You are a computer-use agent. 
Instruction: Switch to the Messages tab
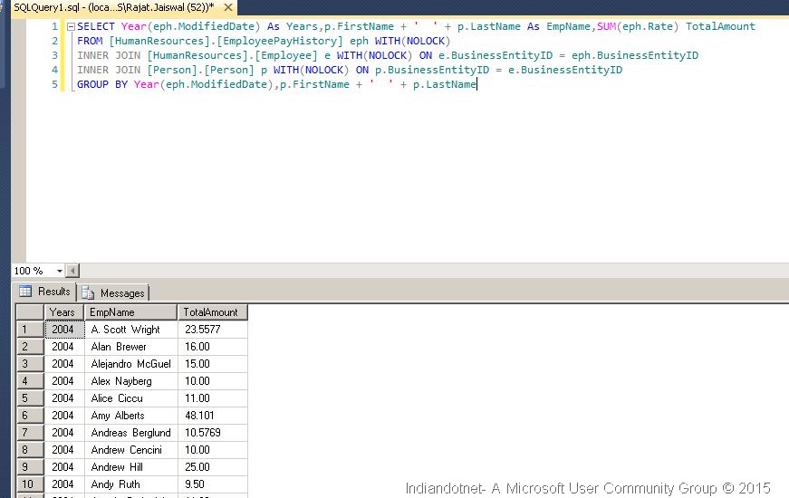(115, 292)
